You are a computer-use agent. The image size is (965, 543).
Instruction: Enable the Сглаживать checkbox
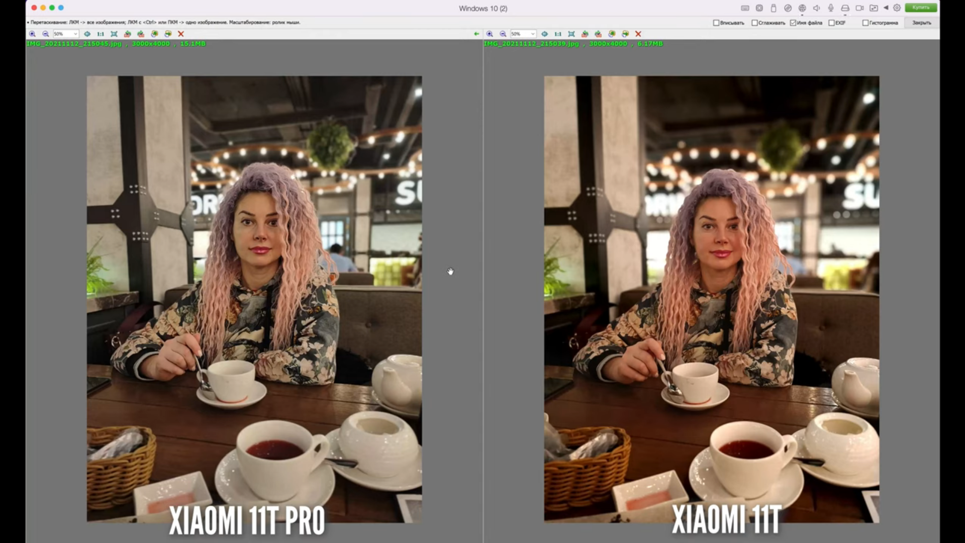pyautogui.click(x=754, y=23)
